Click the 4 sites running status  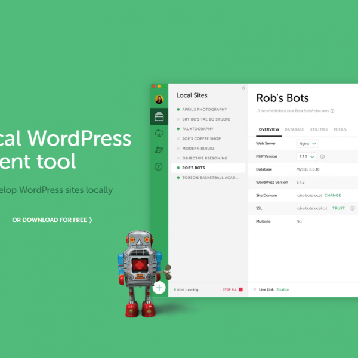point(186,289)
